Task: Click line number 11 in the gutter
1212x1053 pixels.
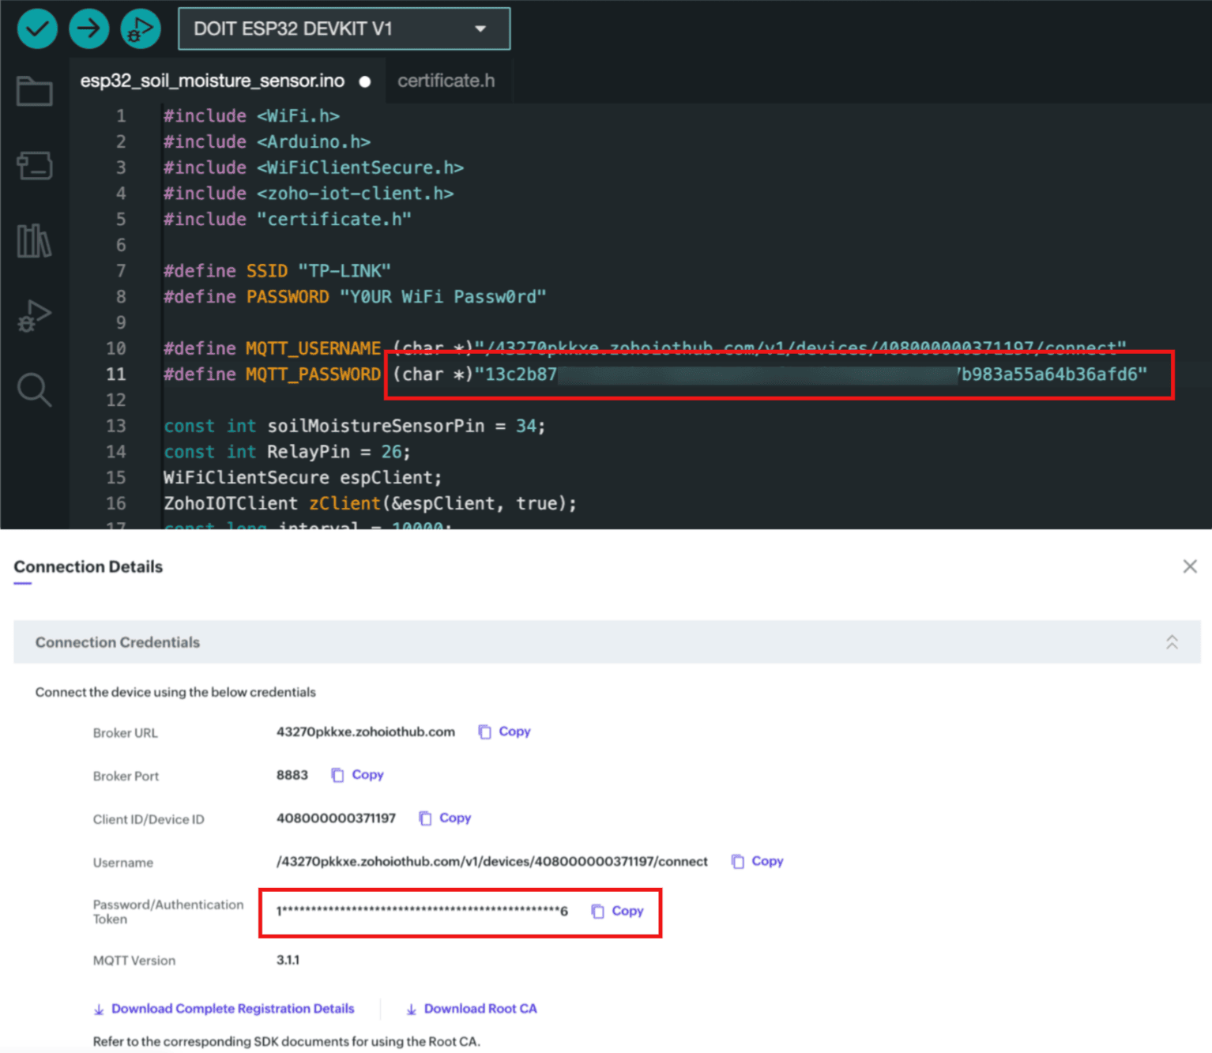Action: click(x=116, y=374)
